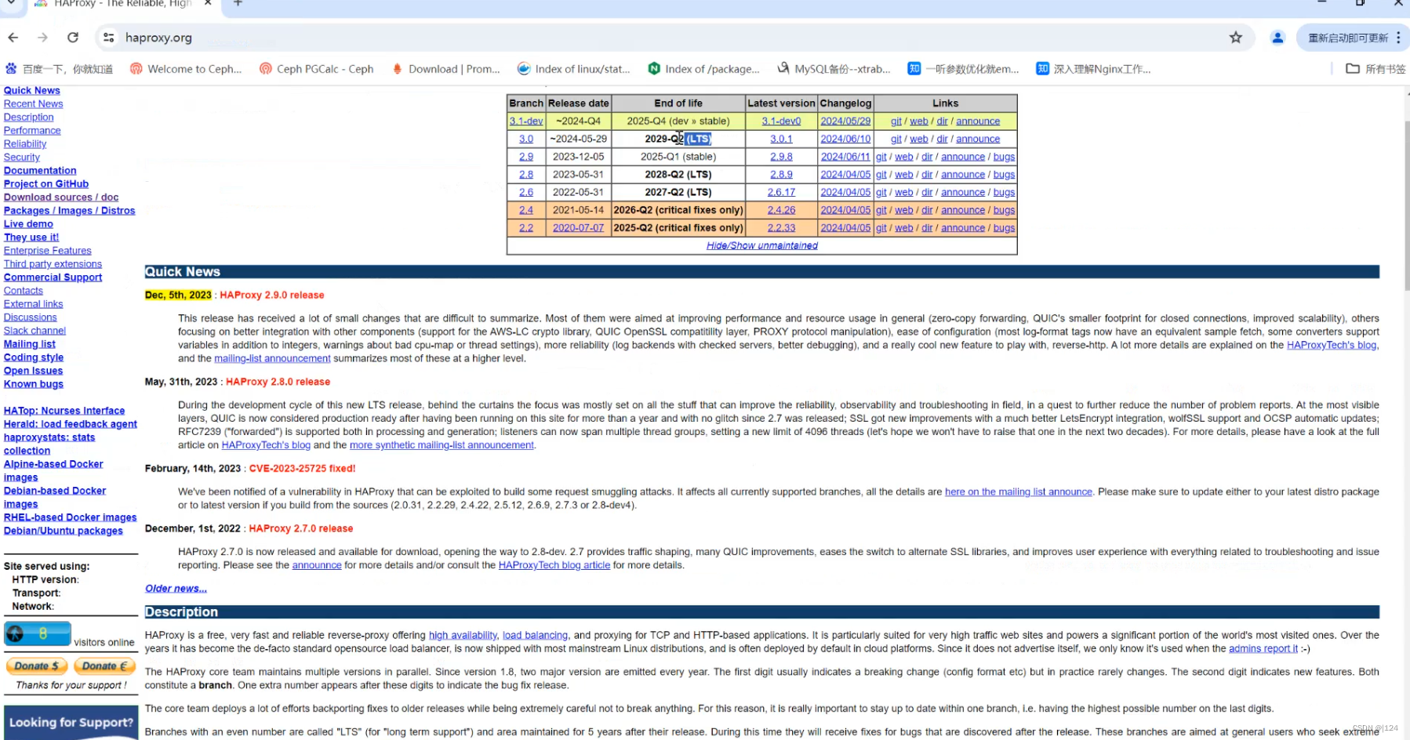Open the Chrome profile avatar
Image resolution: width=1410 pixels, height=740 pixels.
(x=1277, y=38)
